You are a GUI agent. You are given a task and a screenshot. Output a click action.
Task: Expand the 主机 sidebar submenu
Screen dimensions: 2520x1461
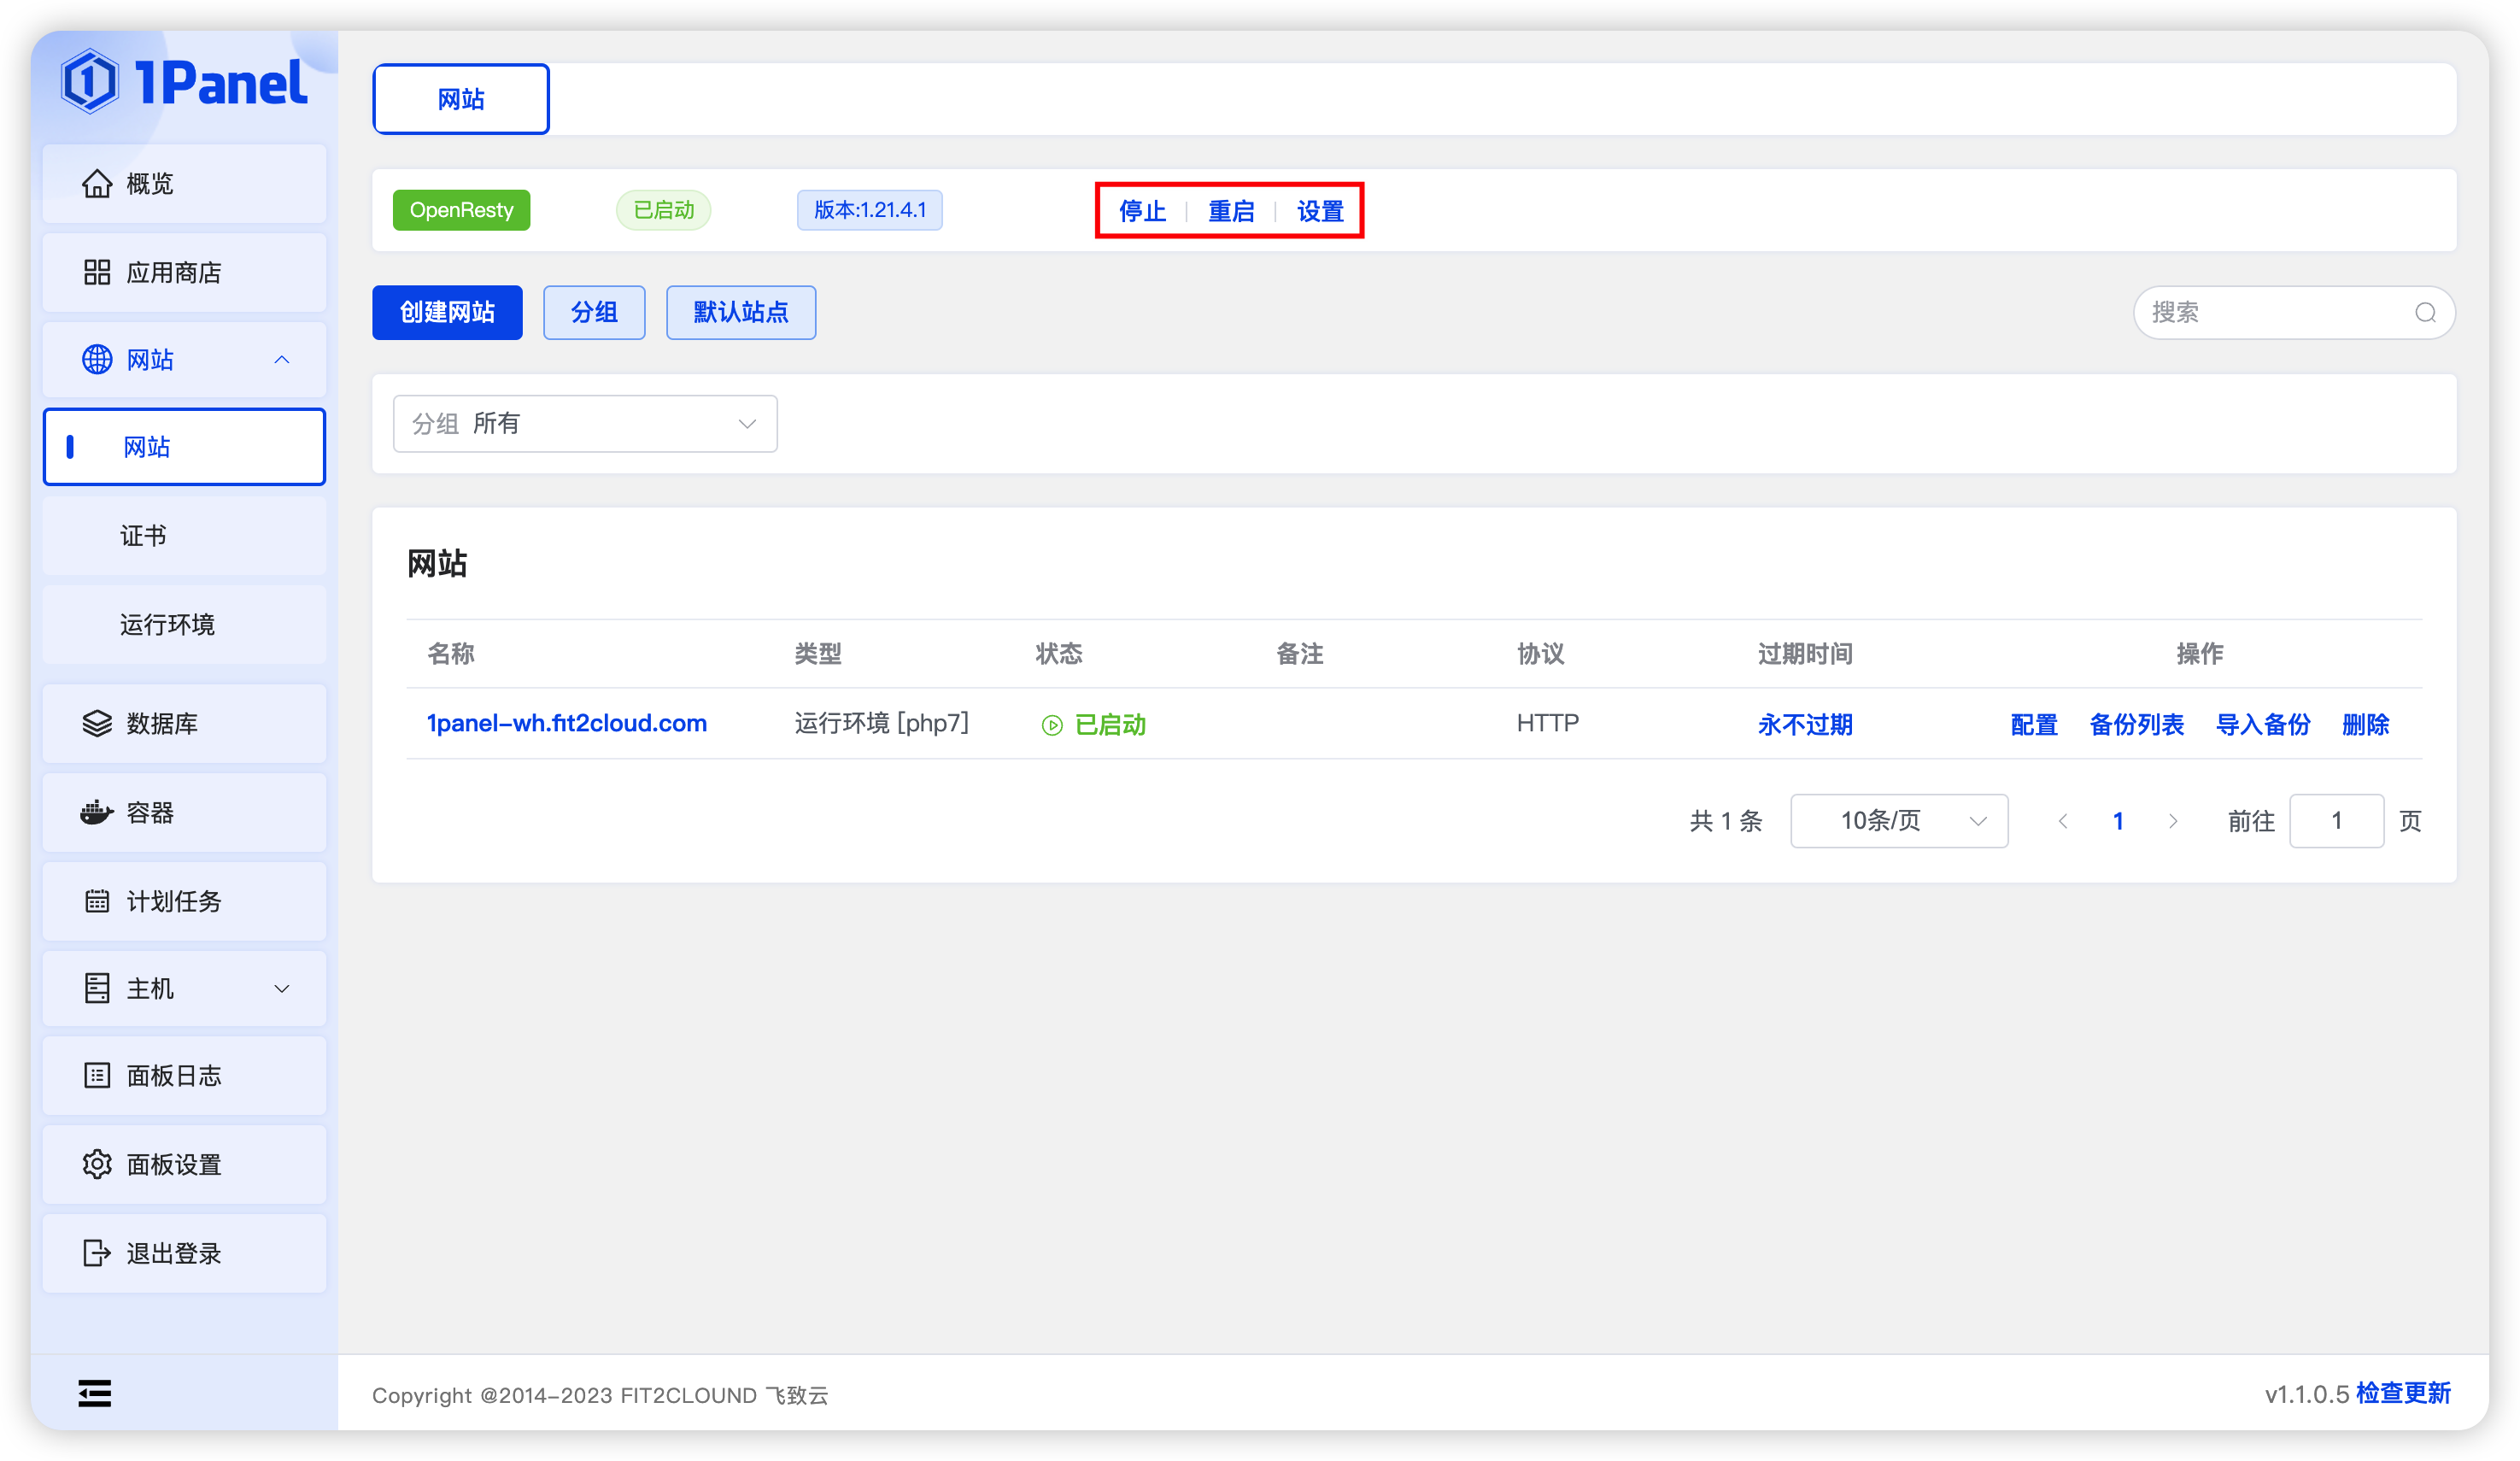pos(282,989)
